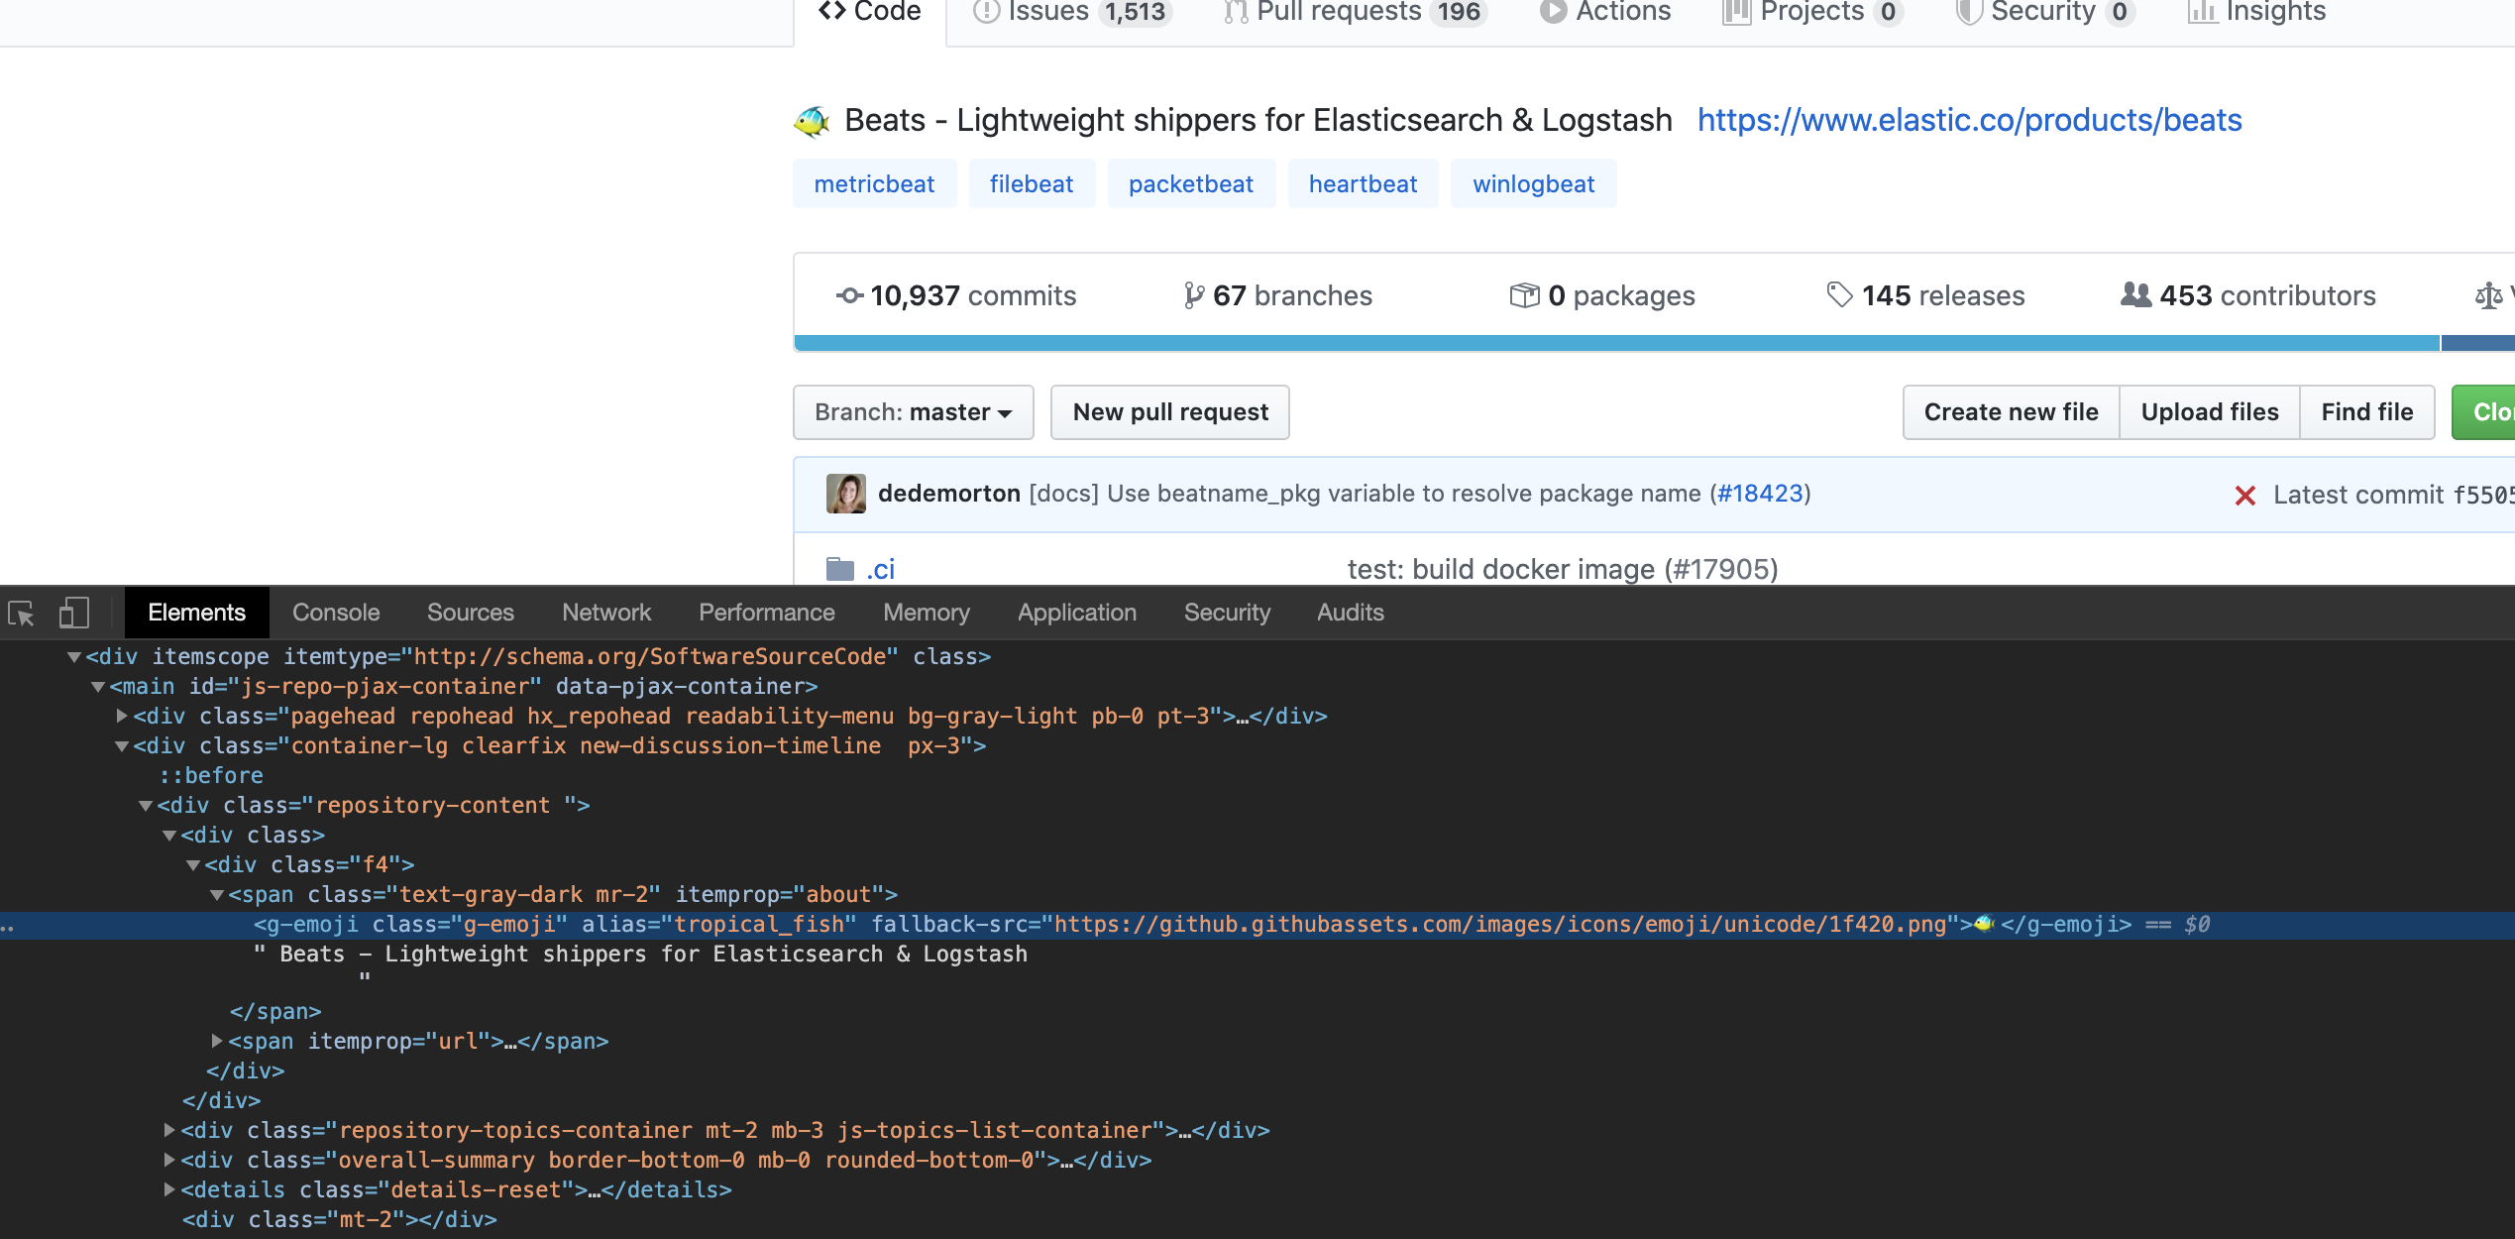Screen dimensions: 2515x1239
Task: Expand the pagehead div in Elements panel
Action: [x=120, y=715]
